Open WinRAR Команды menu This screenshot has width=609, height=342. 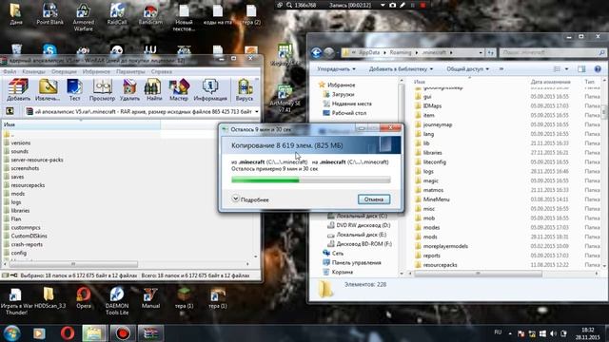tap(33, 72)
